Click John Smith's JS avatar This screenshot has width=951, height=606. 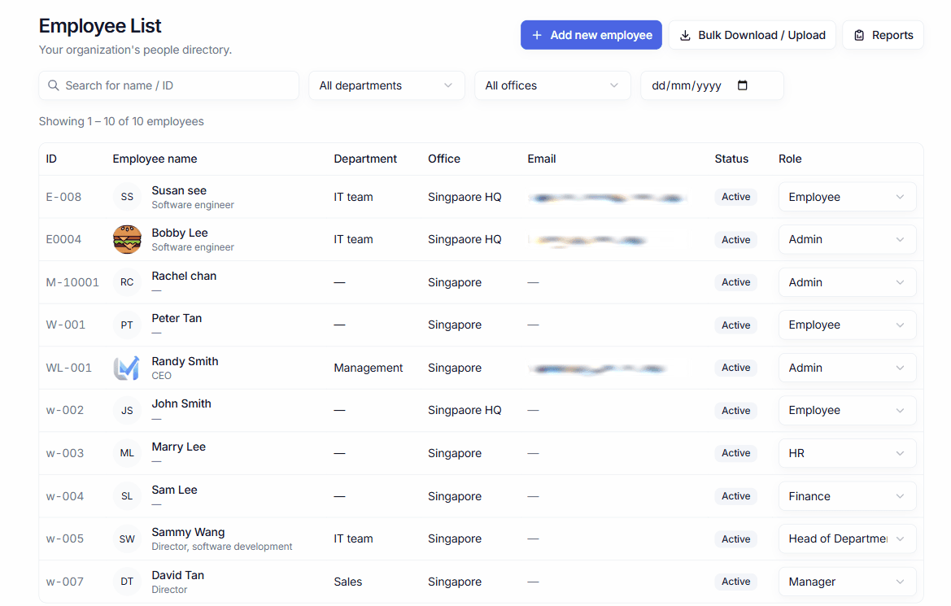(127, 410)
